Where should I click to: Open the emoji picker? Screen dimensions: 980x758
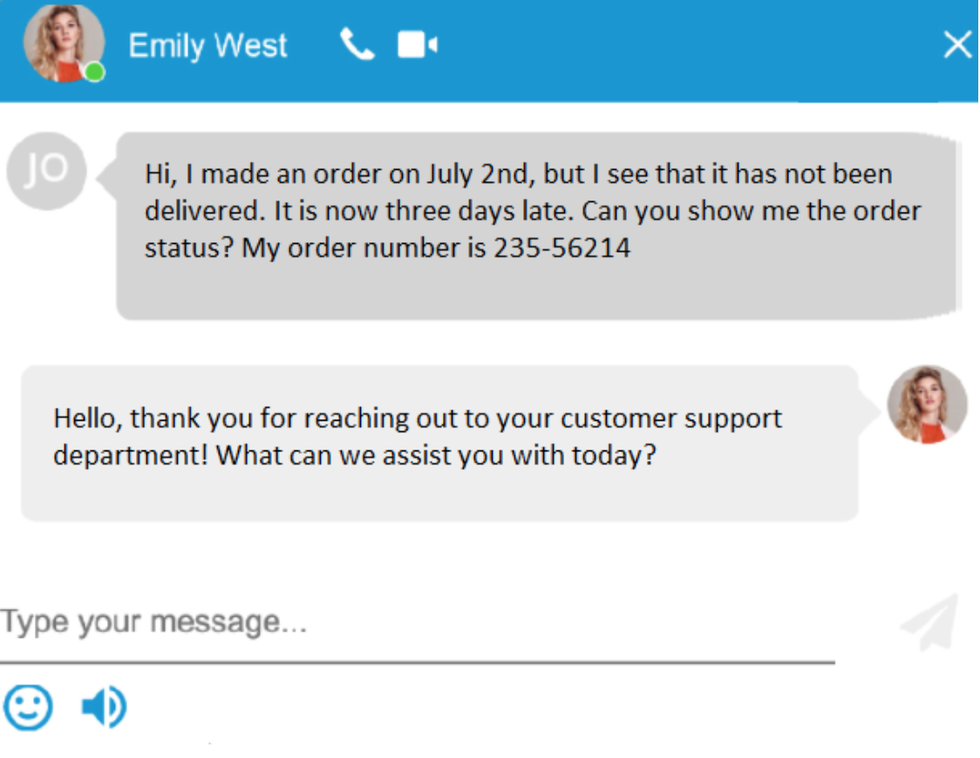[x=28, y=707]
